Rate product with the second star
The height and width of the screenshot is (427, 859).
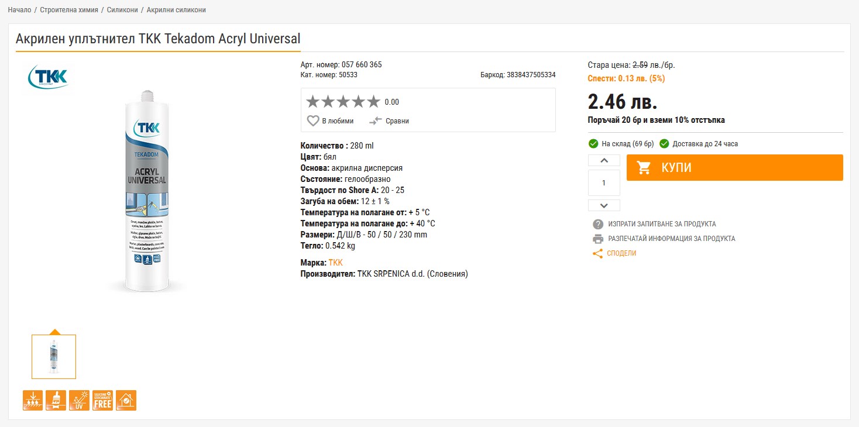[x=328, y=102]
